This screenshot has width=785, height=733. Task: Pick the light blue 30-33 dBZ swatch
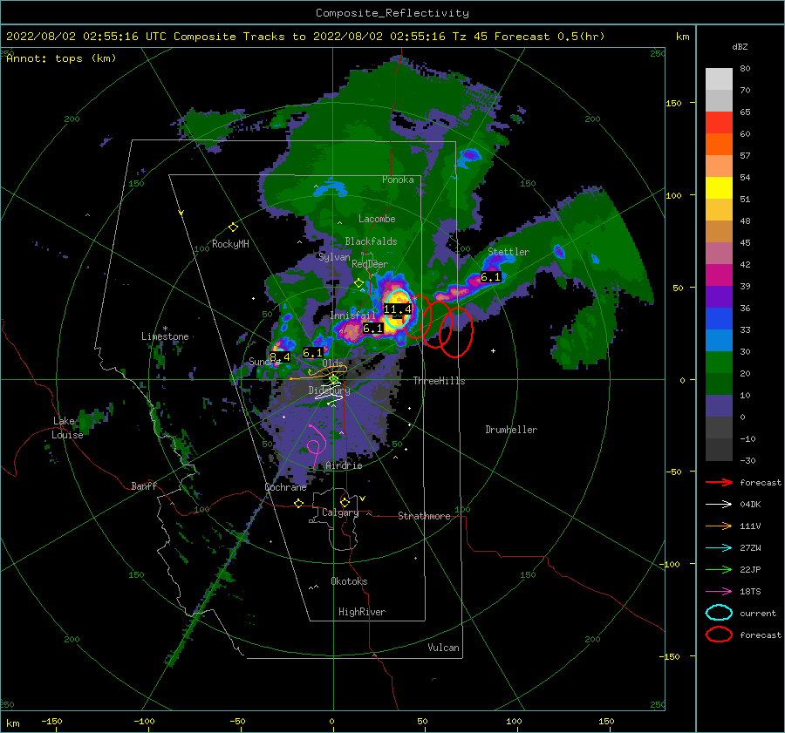click(719, 341)
